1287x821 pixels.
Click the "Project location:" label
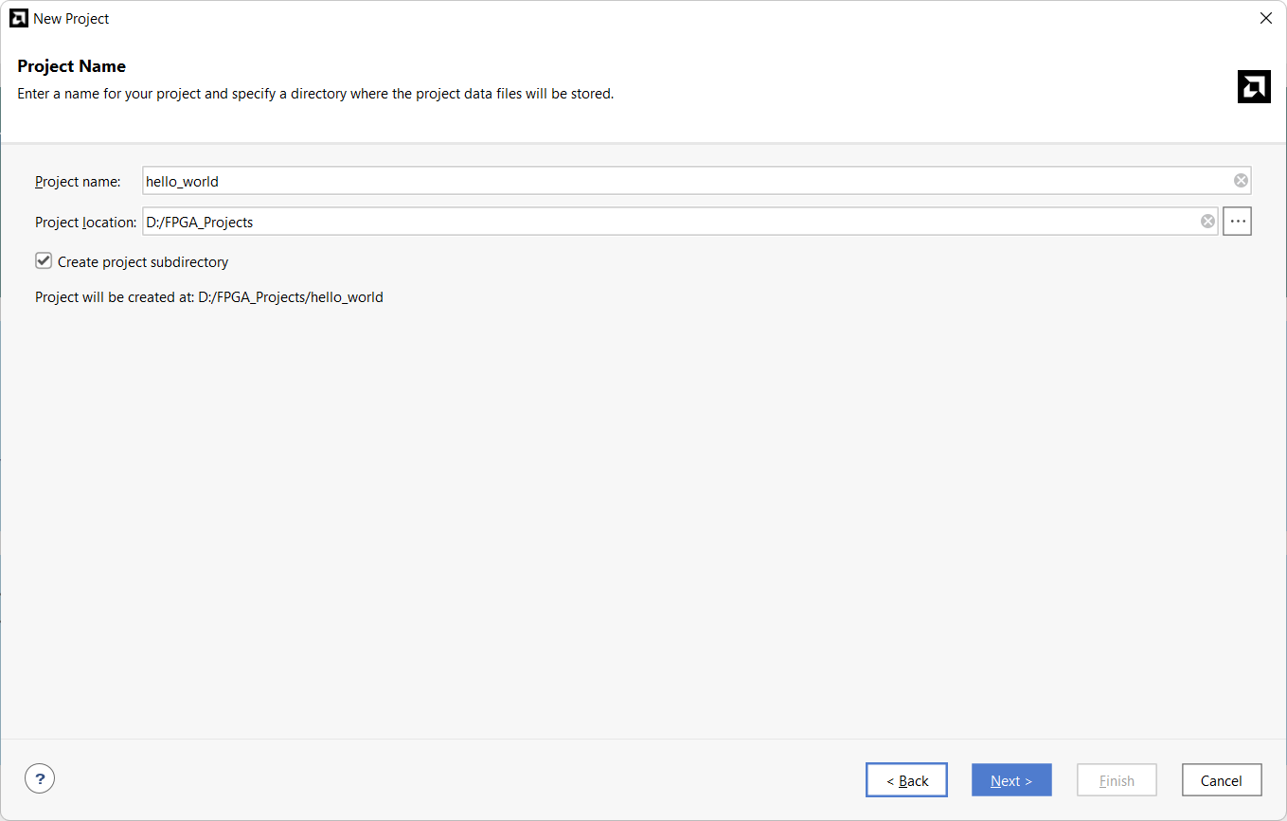(85, 222)
